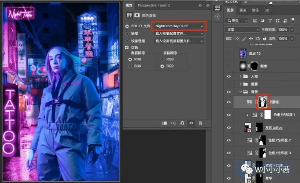The height and width of the screenshot is (183, 300).
Task: Choose BGR under 数据顺序
Action: coord(130,66)
